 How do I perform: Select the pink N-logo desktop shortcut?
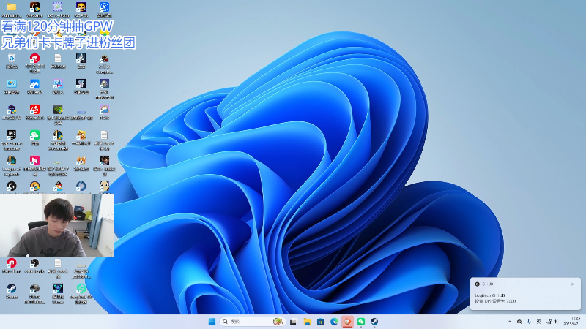[34, 166]
